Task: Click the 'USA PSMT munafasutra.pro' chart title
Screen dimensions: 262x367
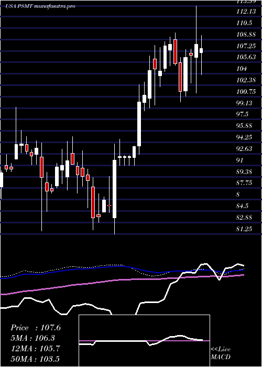Action: point(40,6)
